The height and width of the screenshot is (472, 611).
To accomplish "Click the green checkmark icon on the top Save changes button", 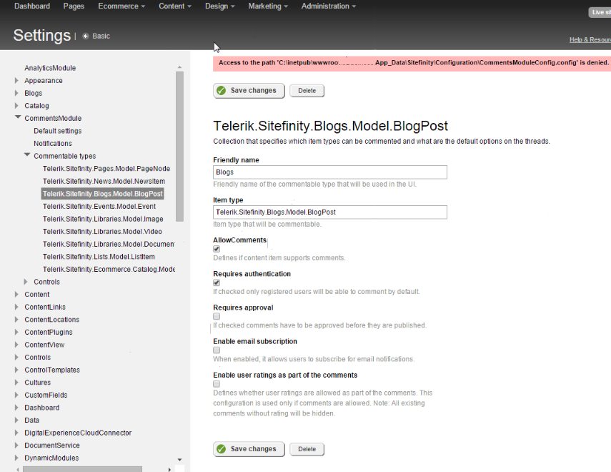I will (x=222, y=91).
